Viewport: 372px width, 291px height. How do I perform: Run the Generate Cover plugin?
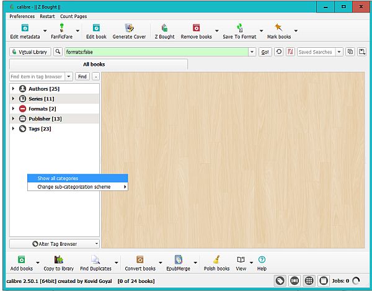pos(129,31)
